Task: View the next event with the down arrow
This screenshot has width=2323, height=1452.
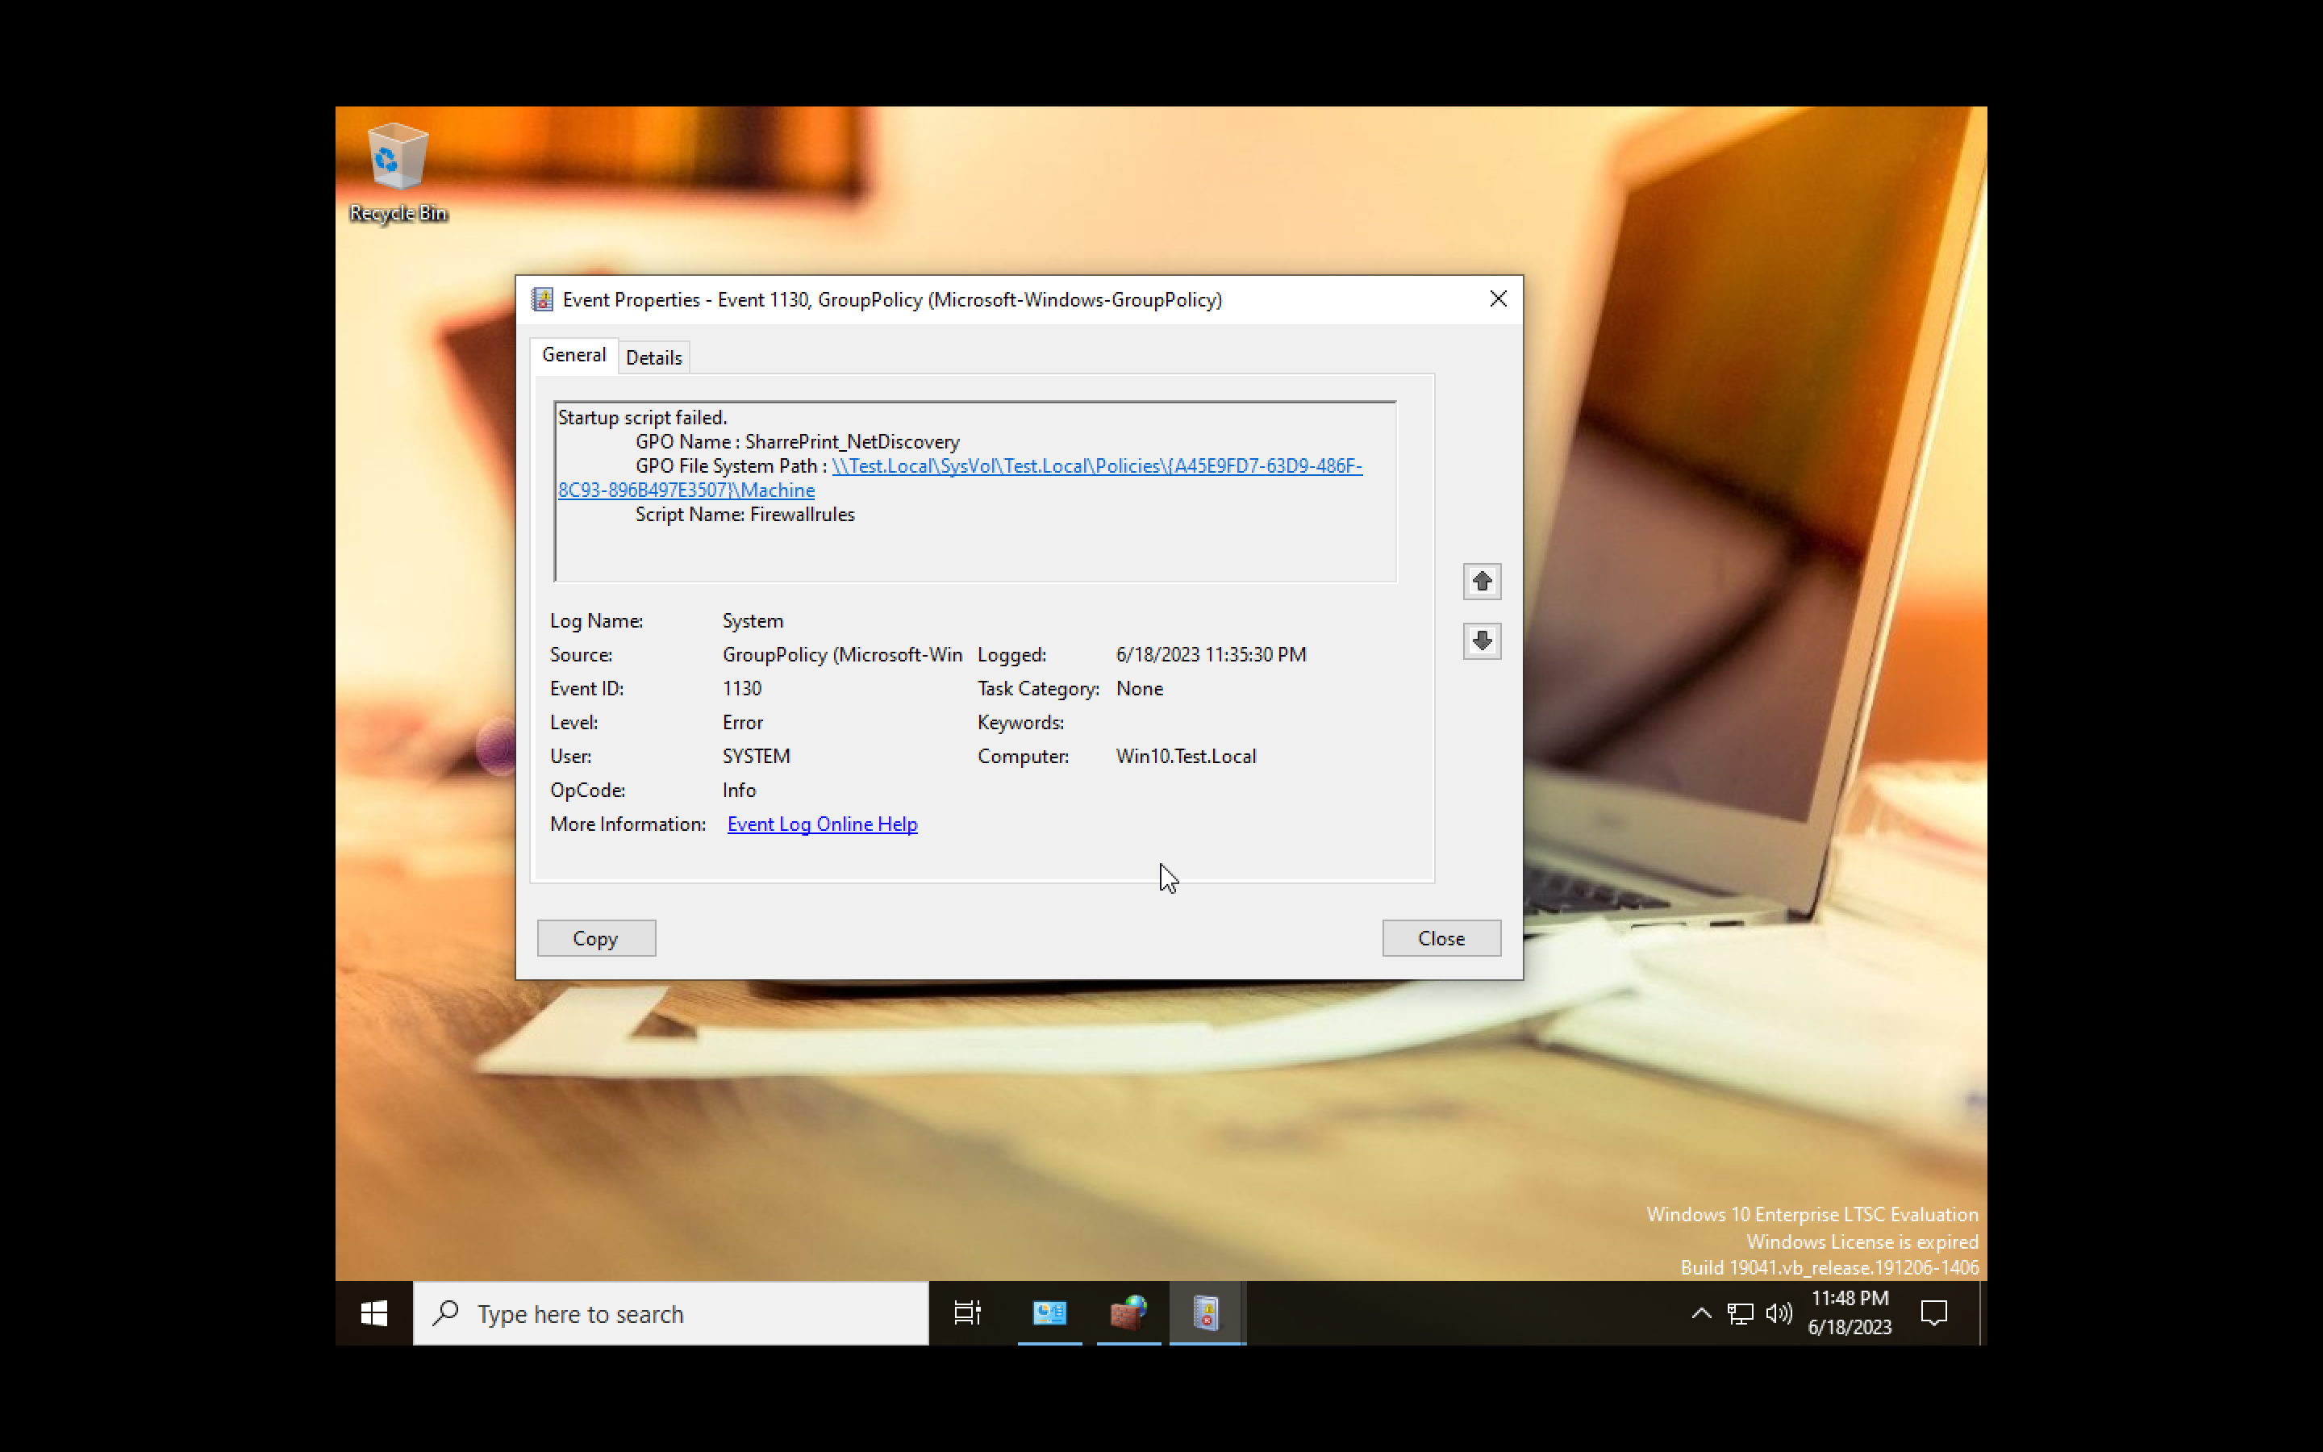Action: pos(1481,640)
